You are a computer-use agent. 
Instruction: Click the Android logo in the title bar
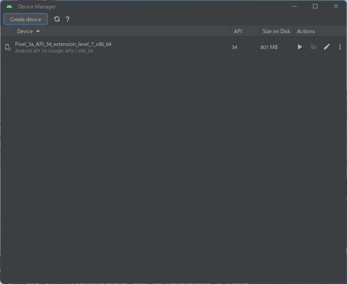pyautogui.click(x=9, y=7)
